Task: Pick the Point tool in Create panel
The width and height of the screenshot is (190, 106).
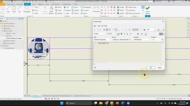Action: click(x=35, y=13)
